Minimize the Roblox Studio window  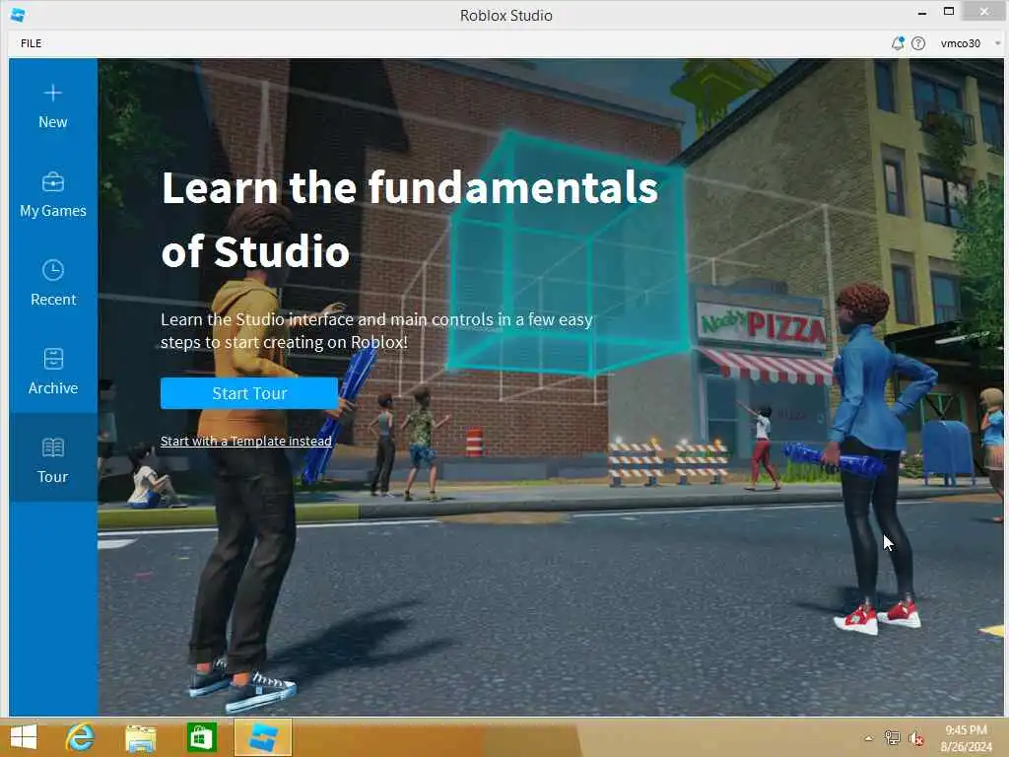[922, 12]
